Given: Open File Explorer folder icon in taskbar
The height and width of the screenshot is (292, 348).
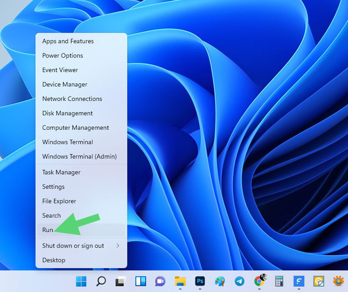Looking at the screenshot, I should click(180, 281).
